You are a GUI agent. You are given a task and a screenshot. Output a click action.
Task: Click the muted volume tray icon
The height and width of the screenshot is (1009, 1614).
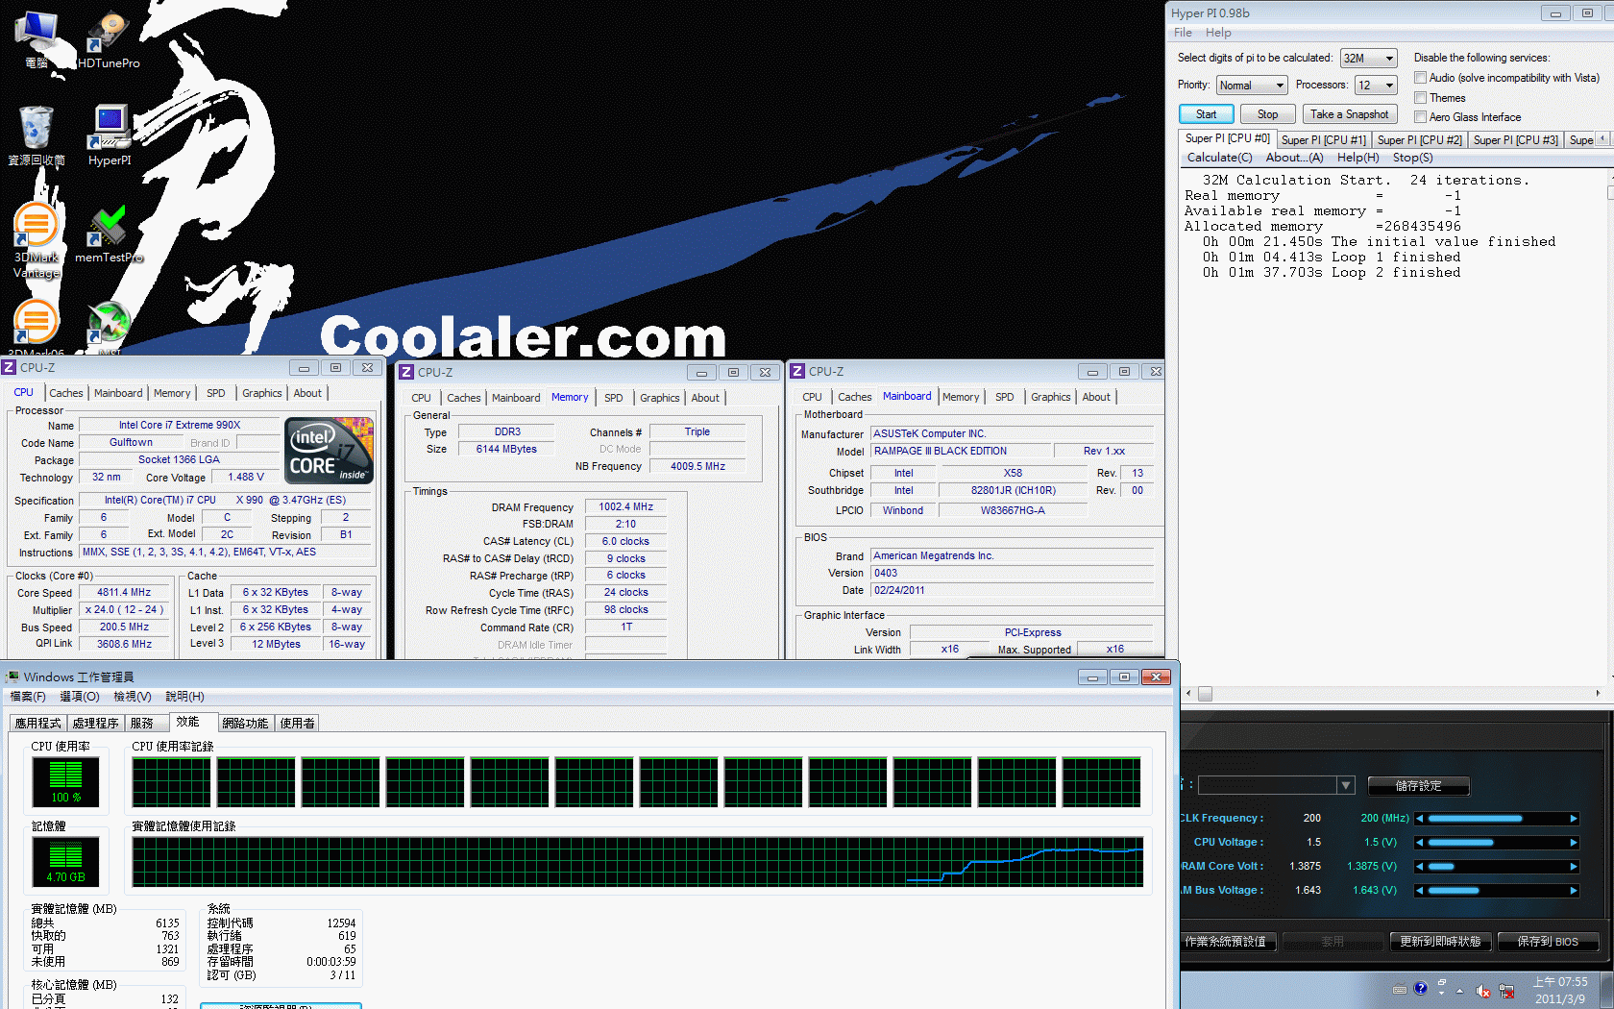tap(1482, 991)
